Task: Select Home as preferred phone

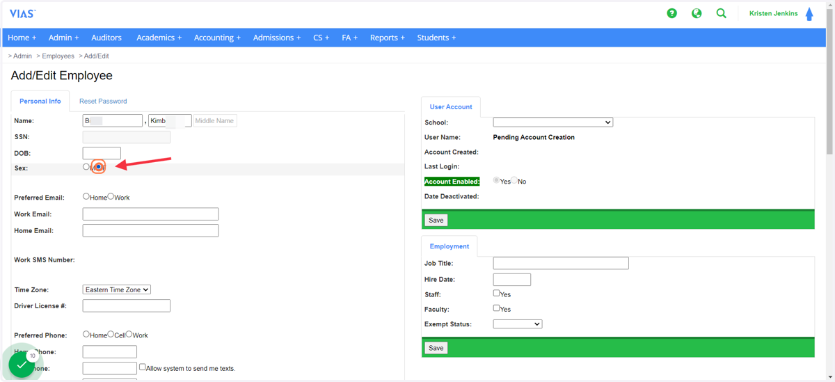Action: tap(86, 335)
